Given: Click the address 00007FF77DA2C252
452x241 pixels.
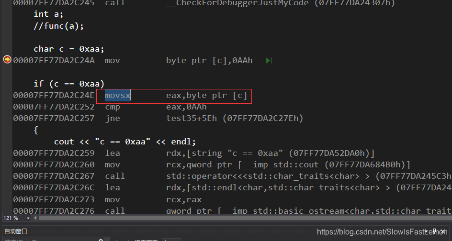Looking at the screenshot, I should 54,107.
